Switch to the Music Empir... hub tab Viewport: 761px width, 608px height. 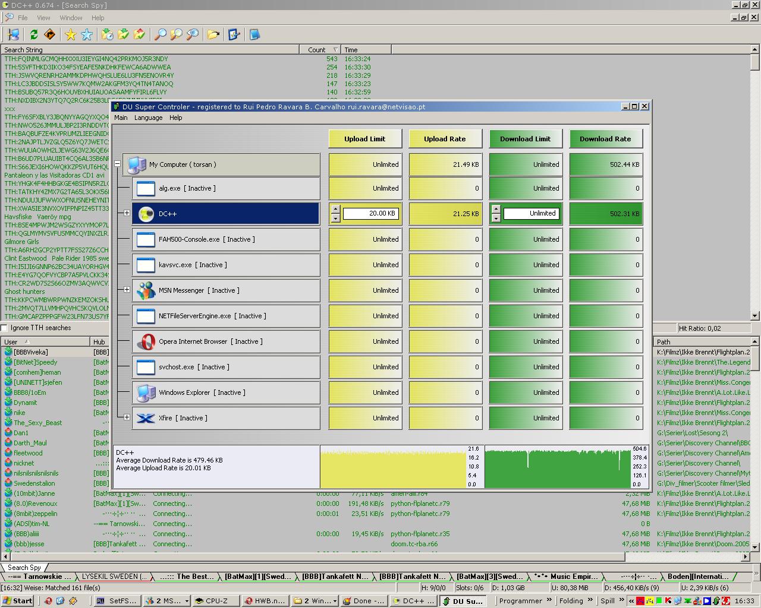[x=565, y=577]
